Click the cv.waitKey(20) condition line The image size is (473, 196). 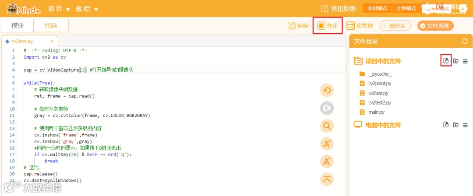click(x=83, y=154)
